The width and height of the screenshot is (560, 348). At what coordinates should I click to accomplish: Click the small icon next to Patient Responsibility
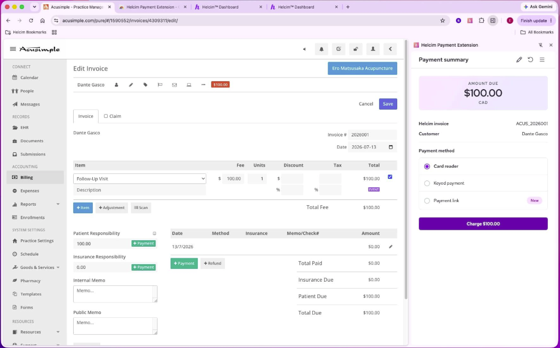[x=154, y=233]
